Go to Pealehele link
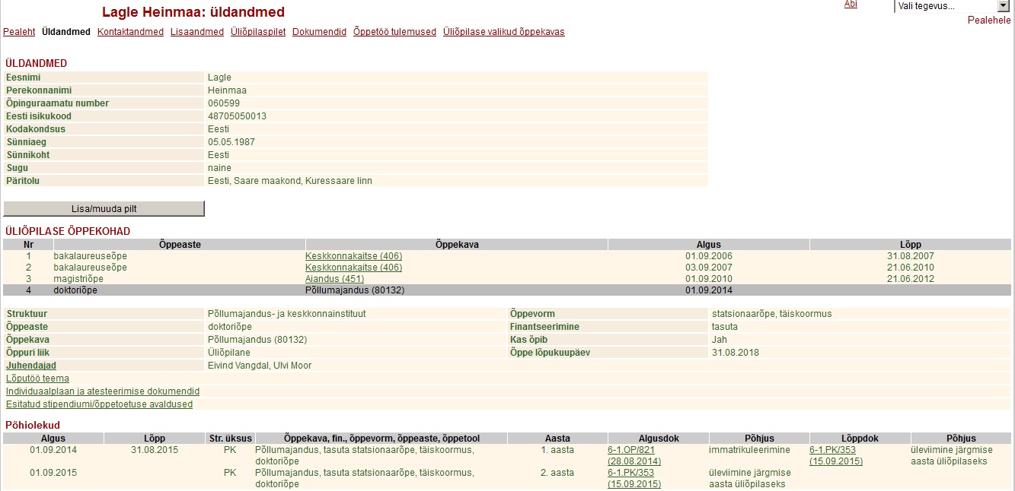Image resolution: width=1015 pixels, height=491 pixels. (x=988, y=21)
